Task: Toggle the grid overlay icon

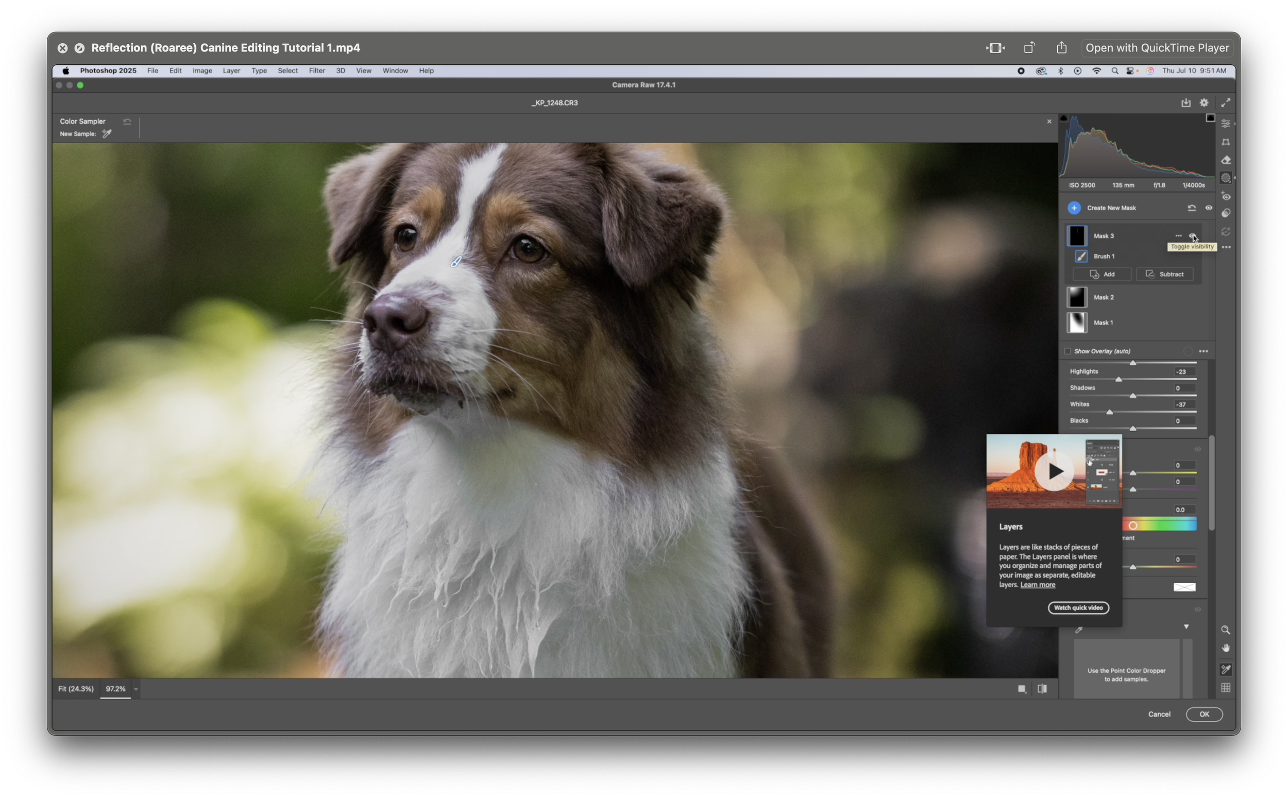Action: click(x=1225, y=688)
